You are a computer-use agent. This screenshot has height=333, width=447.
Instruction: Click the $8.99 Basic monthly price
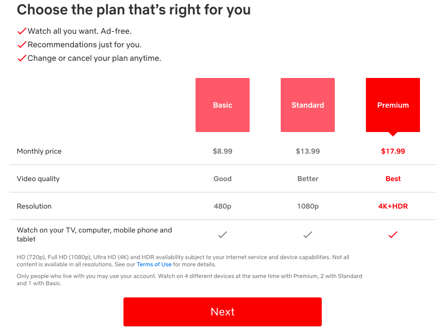tap(222, 151)
